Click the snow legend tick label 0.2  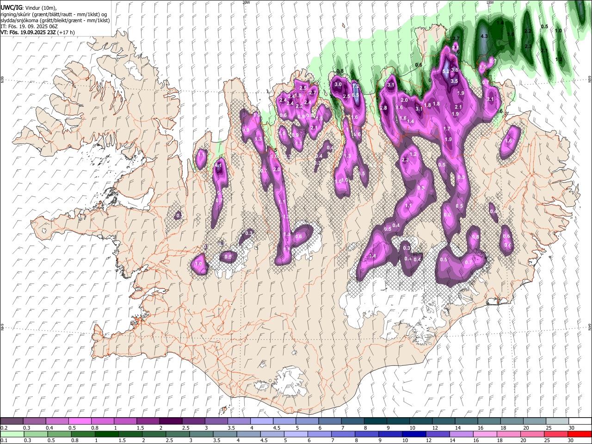coord(4,428)
